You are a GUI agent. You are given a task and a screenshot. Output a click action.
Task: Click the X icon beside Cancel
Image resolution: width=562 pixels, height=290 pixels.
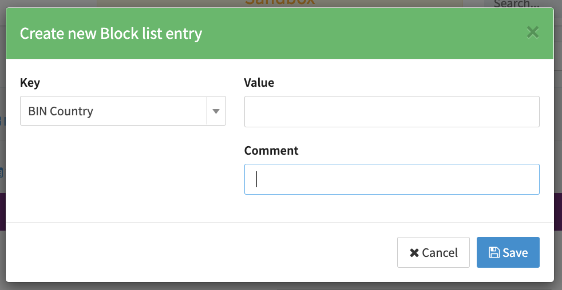414,252
